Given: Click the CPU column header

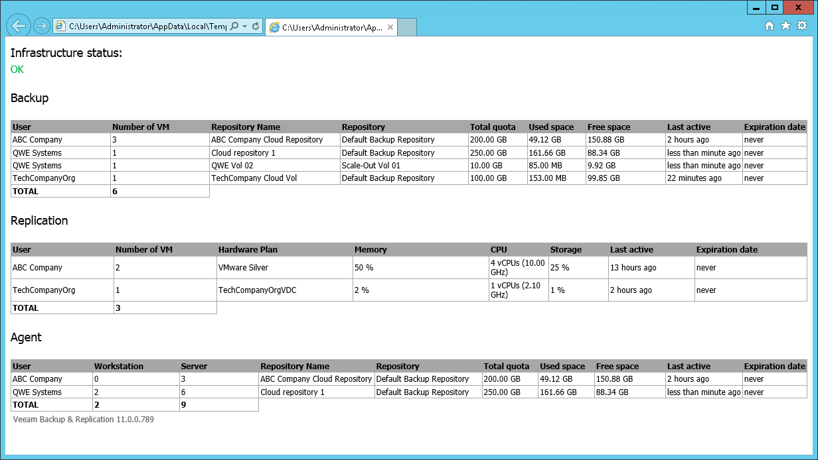Looking at the screenshot, I should 499,250.
